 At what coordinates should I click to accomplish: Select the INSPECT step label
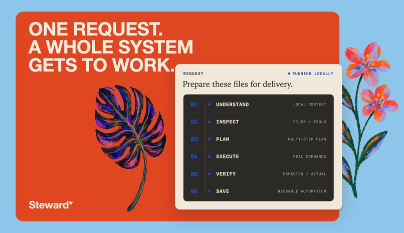click(x=227, y=122)
